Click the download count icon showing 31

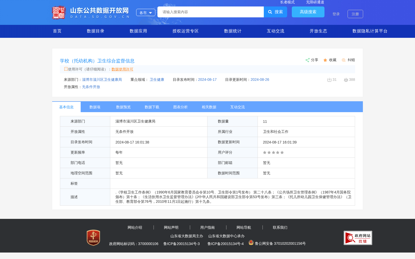pos(329,80)
